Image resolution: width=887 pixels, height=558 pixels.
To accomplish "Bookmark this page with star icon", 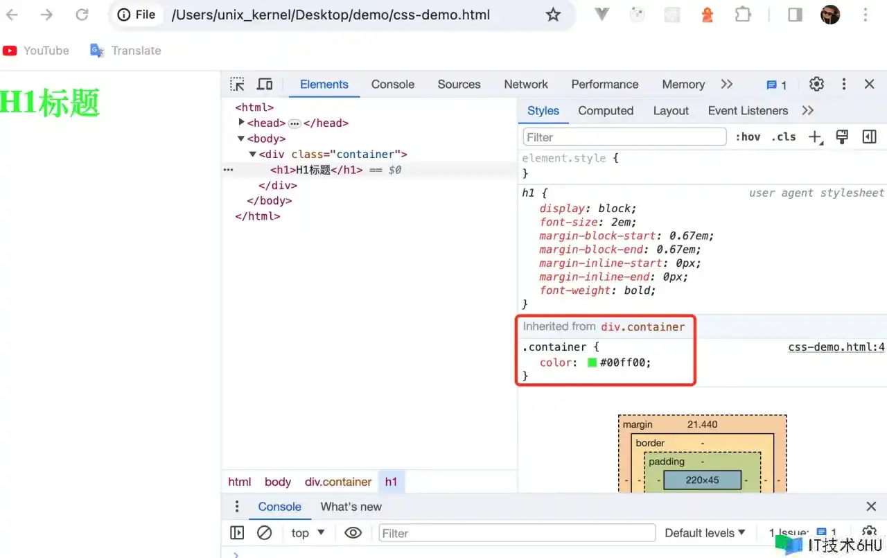I will click(x=553, y=15).
